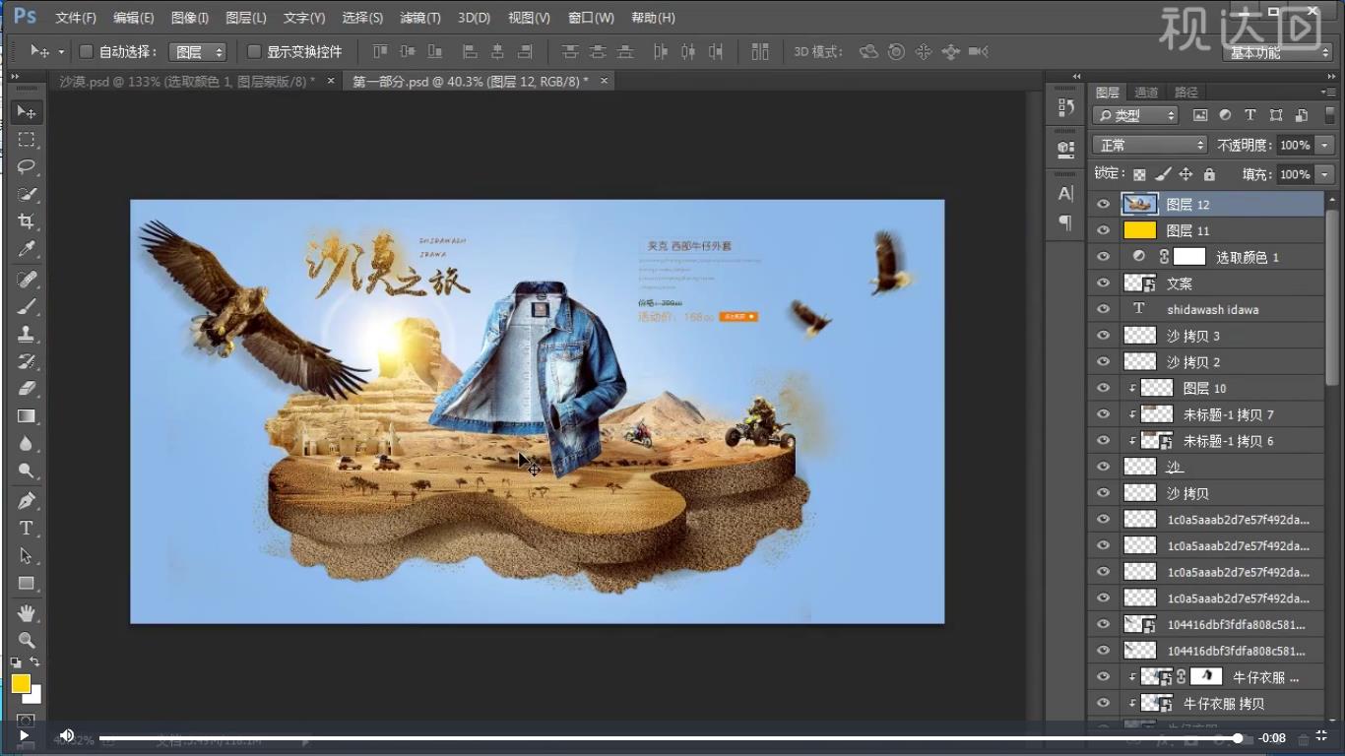Switch to the 通道 panel tab
1345x756 pixels.
click(x=1145, y=92)
